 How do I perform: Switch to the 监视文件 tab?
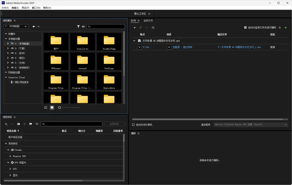pyautogui.click(x=148, y=20)
